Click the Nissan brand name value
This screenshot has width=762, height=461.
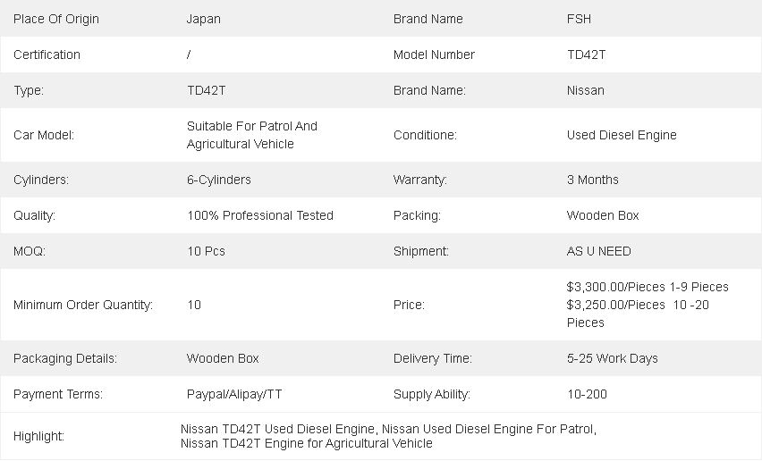coord(586,91)
